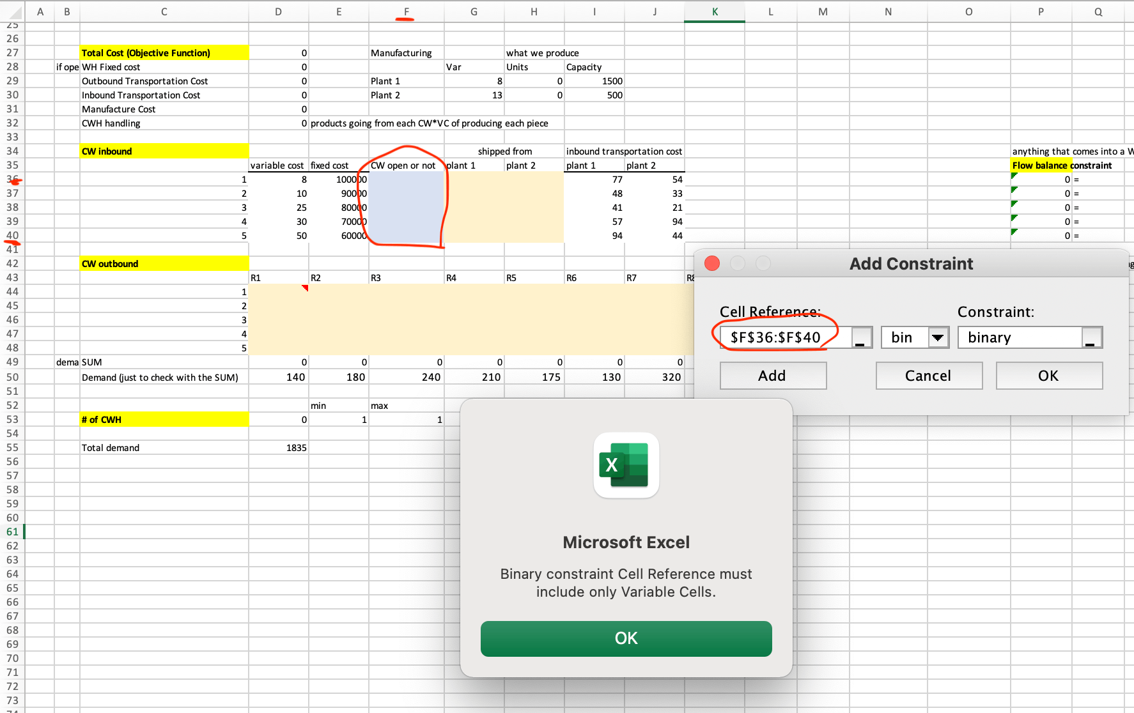Click the red comment marker under R1

click(x=305, y=288)
